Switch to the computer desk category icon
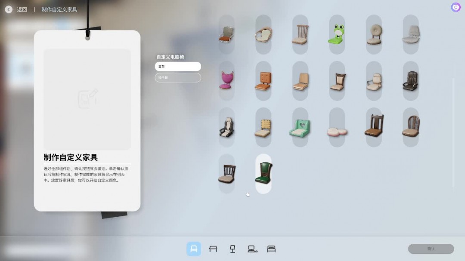465x261 pixels. click(252, 249)
